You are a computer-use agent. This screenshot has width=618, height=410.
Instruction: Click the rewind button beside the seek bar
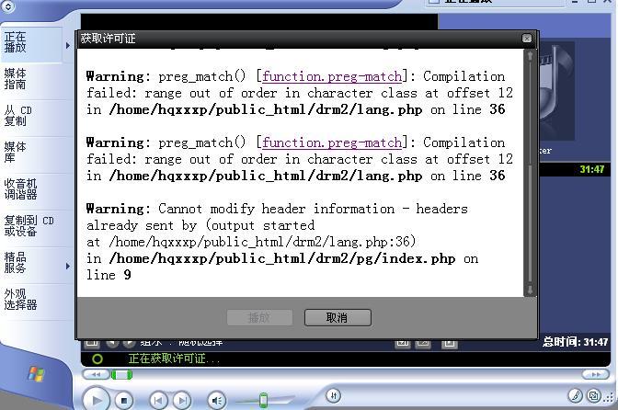[x=96, y=374]
